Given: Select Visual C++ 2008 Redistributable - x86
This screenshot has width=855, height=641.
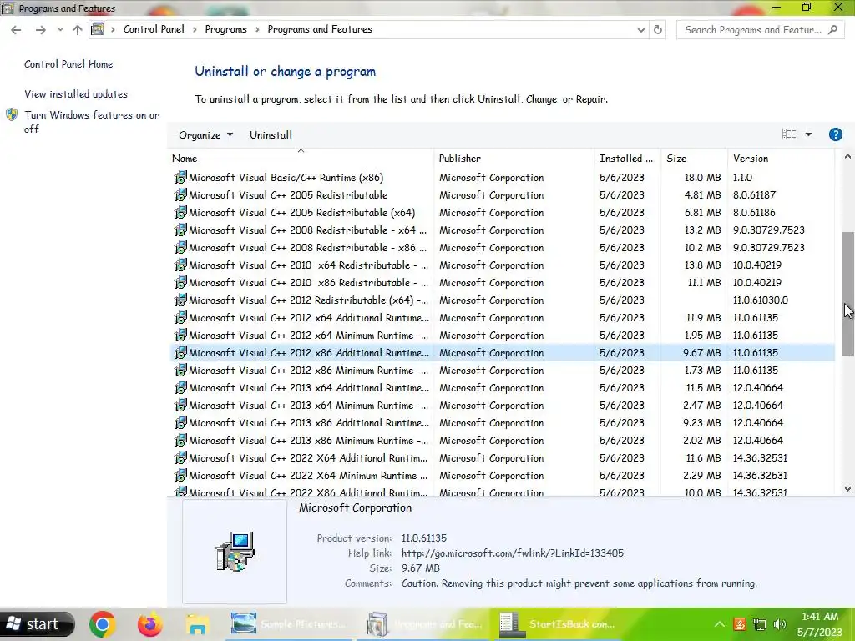Looking at the screenshot, I should (502, 247).
